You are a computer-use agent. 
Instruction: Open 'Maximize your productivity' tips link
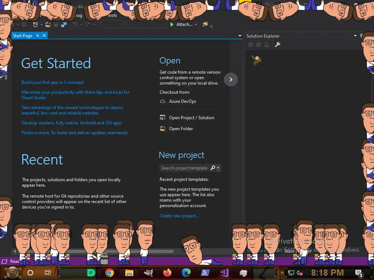click(x=76, y=95)
